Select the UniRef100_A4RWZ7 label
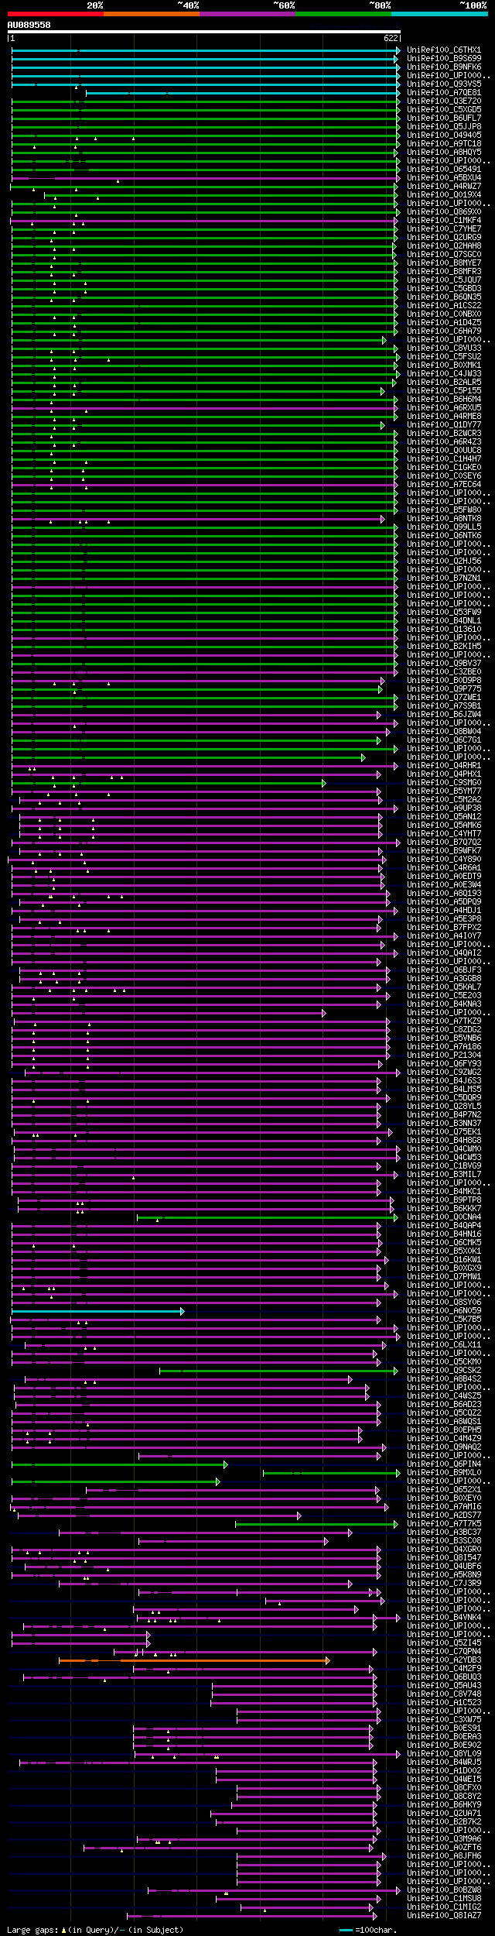The height and width of the screenshot is (1936, 495). (444, 187)
